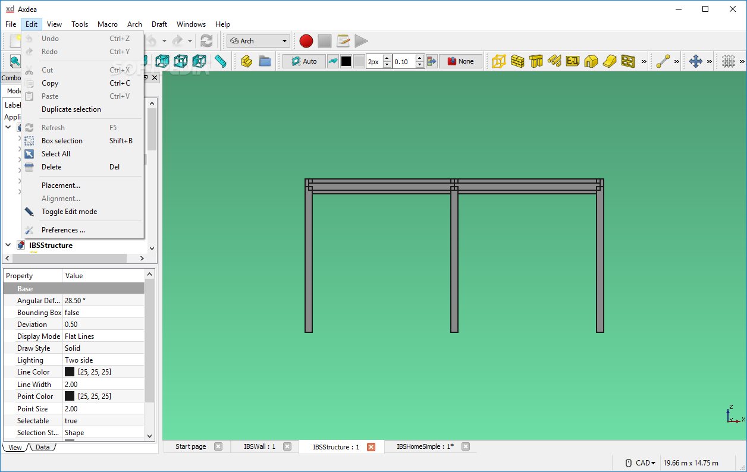Click the Auto working plane button
This screenshot has width=747, height=472.
pos(304,61)
